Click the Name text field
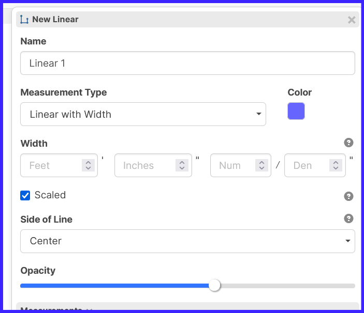The width and height of the screenshot is (364, 313). [187, 63]
